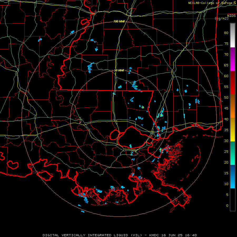This screenshot has height=237, width=237.
Task: Click the purple-magenta segment of the color bar
Action: [233, 59]
